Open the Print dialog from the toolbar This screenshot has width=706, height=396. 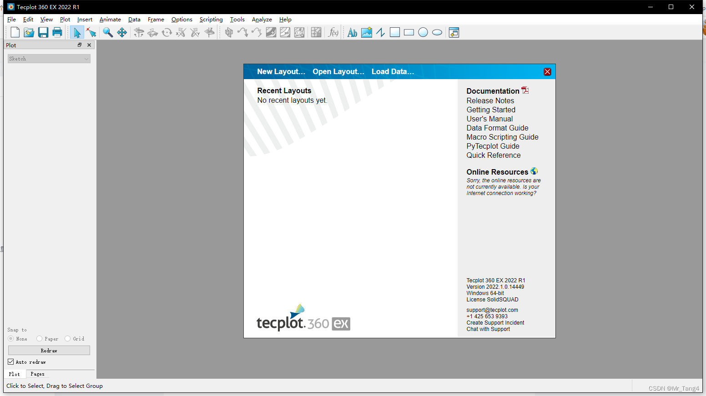pyautogui.click(x=57, y=32)
